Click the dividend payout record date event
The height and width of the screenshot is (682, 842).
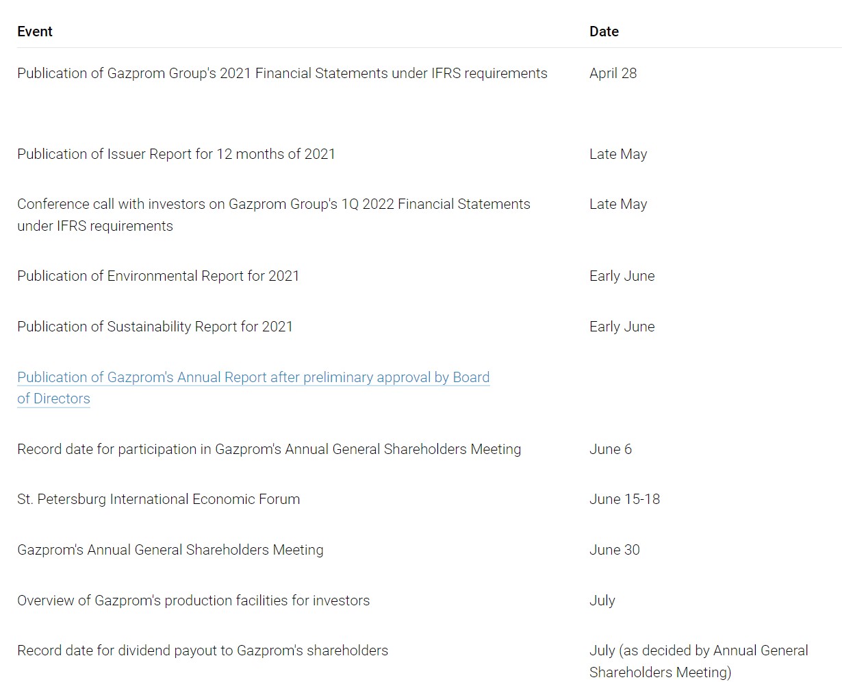[203, 651]
